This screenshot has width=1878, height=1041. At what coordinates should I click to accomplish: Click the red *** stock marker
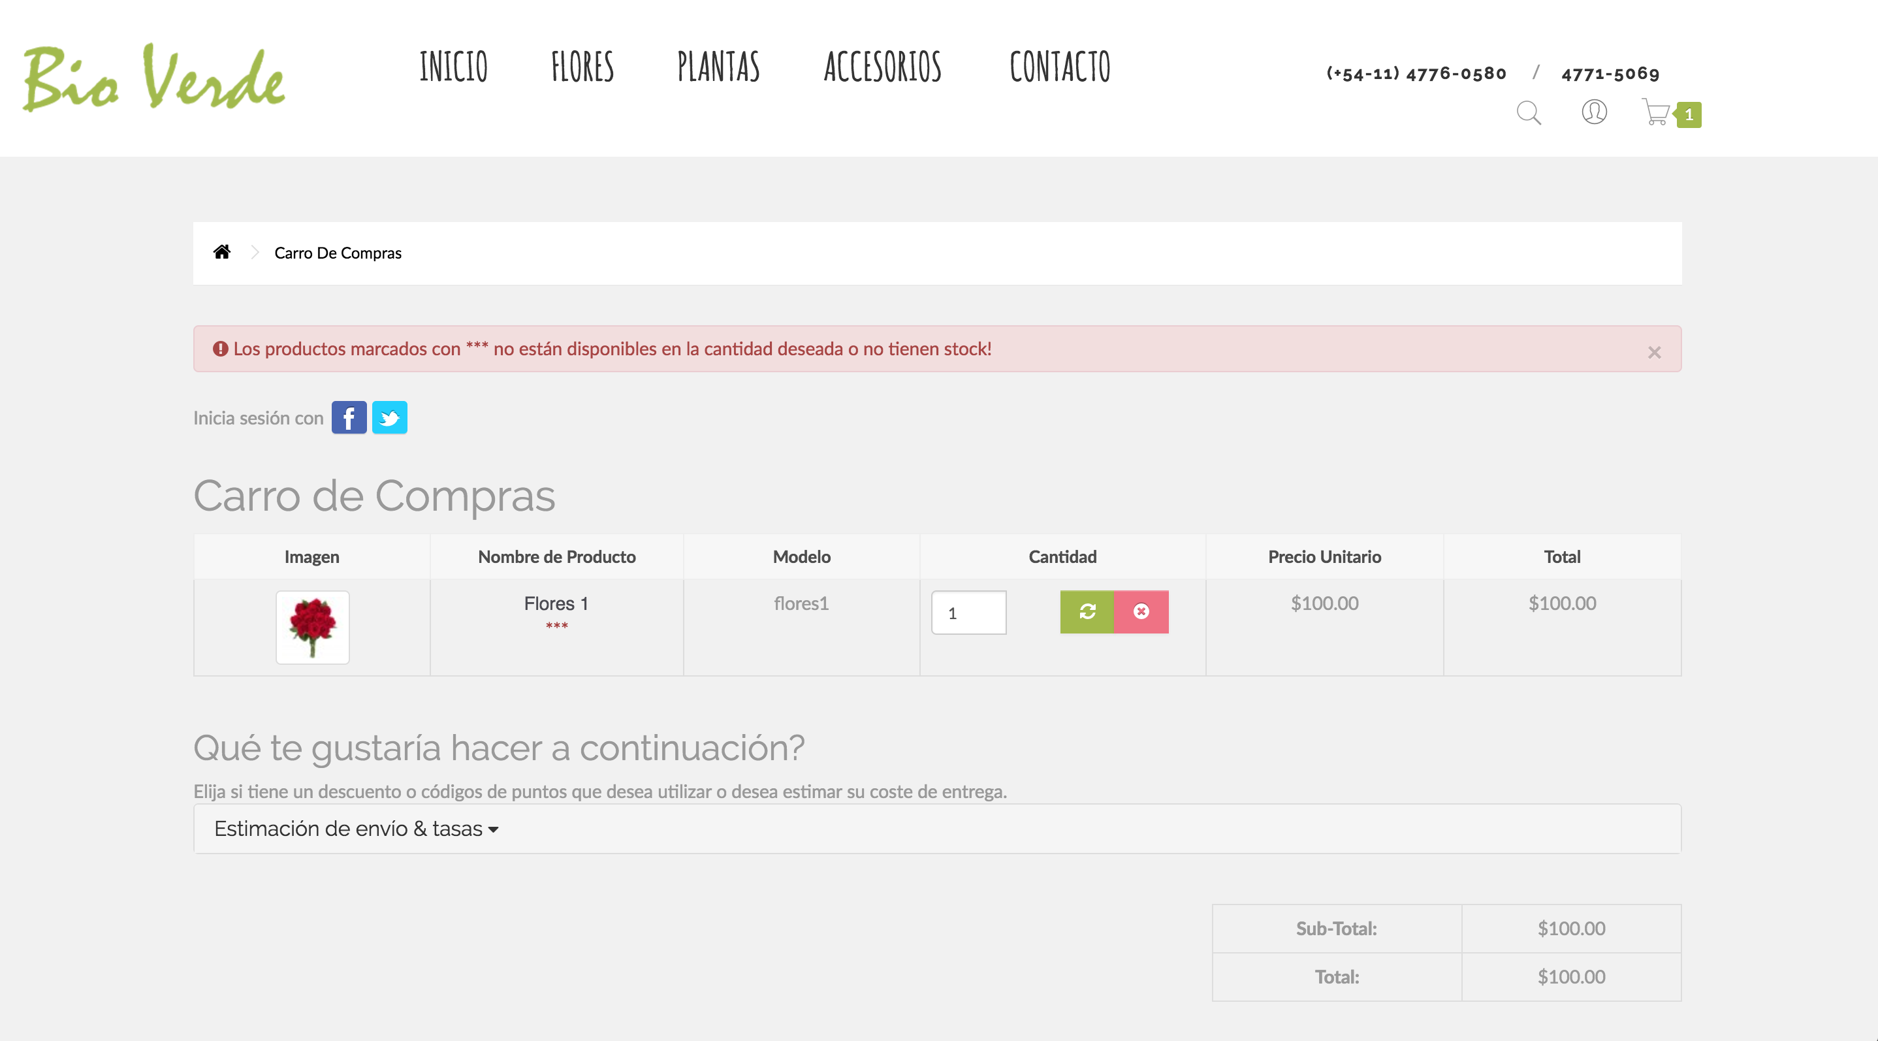tap(556, 626)
